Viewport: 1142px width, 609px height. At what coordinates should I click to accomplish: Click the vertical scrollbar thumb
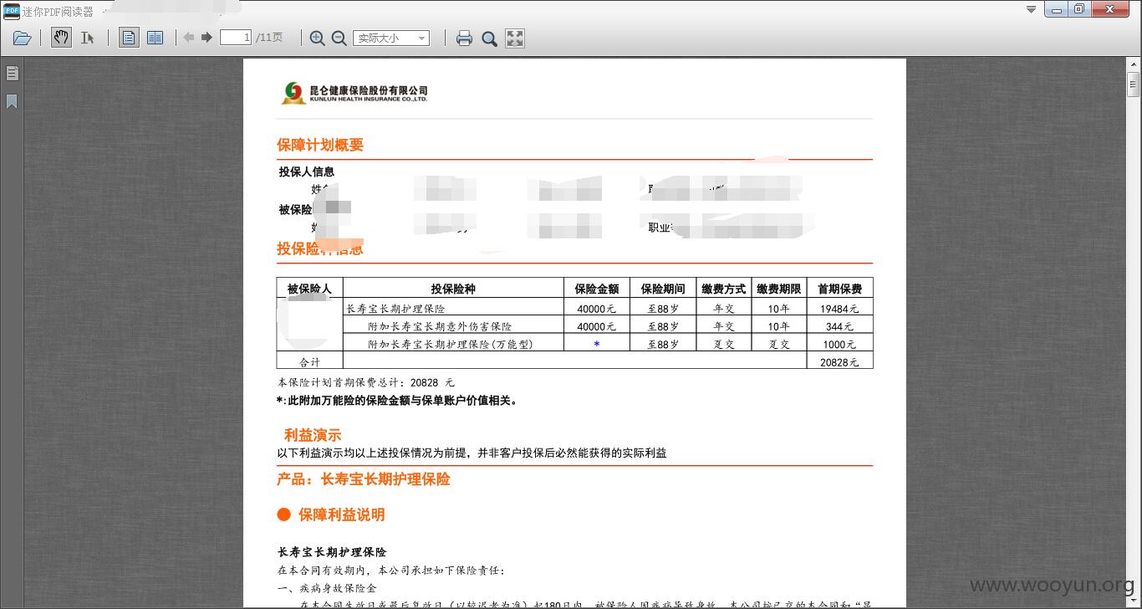1134,84
